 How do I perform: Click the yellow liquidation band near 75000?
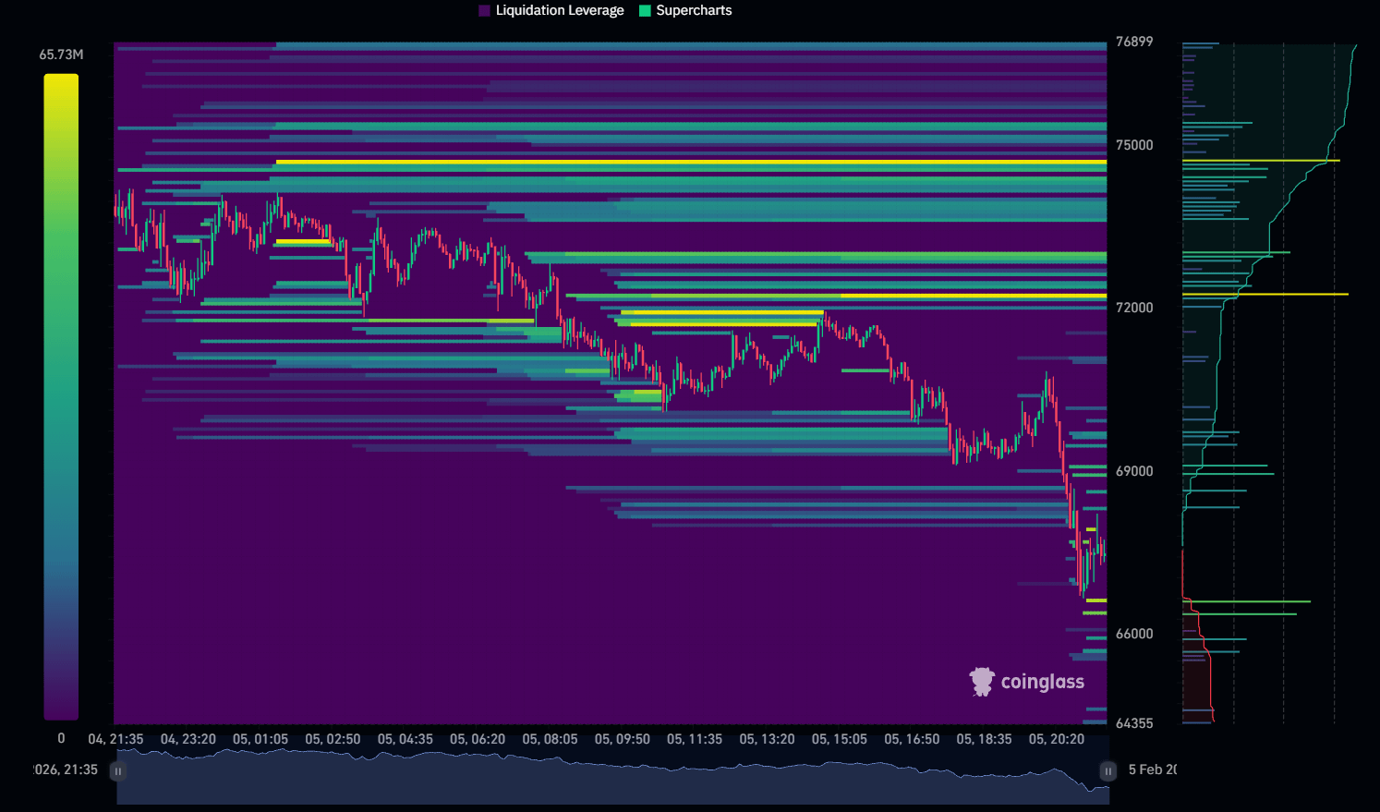click(691, 162)
